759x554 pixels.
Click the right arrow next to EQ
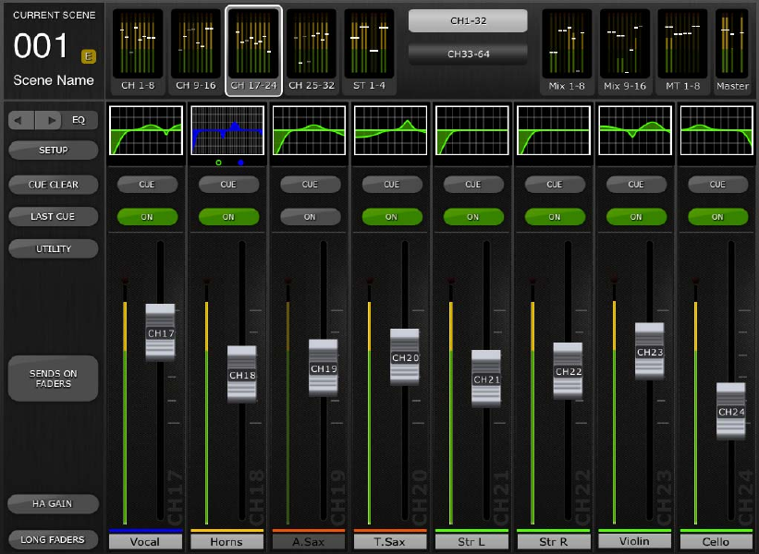pyautogui.click(x=50, y=120)
